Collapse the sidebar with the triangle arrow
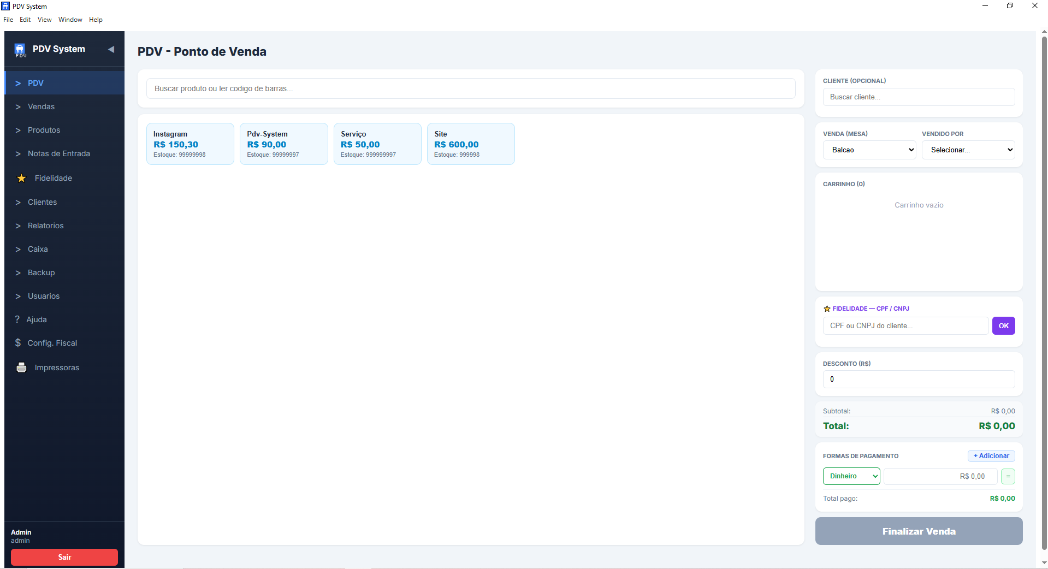Viewport: 1048px width, 569px height. (x=111, y=49)
